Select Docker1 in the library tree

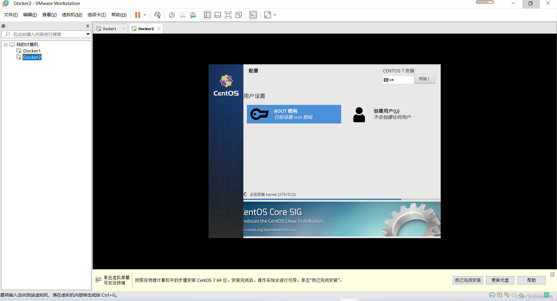(32, 51)
